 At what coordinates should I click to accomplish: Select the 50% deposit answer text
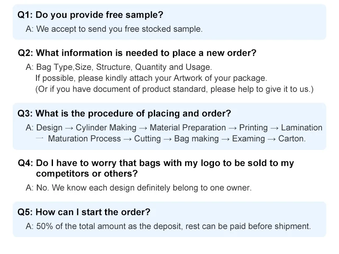168,226
